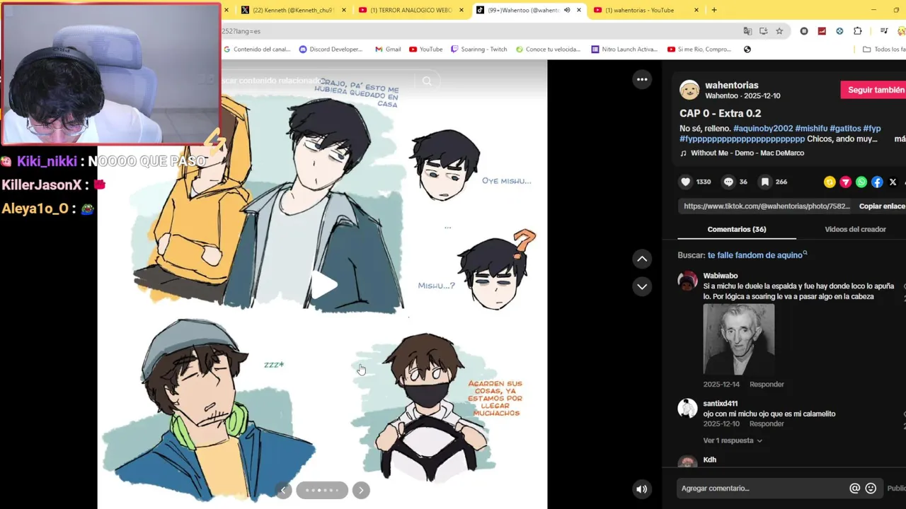Share the post to X

click(893, 182)
